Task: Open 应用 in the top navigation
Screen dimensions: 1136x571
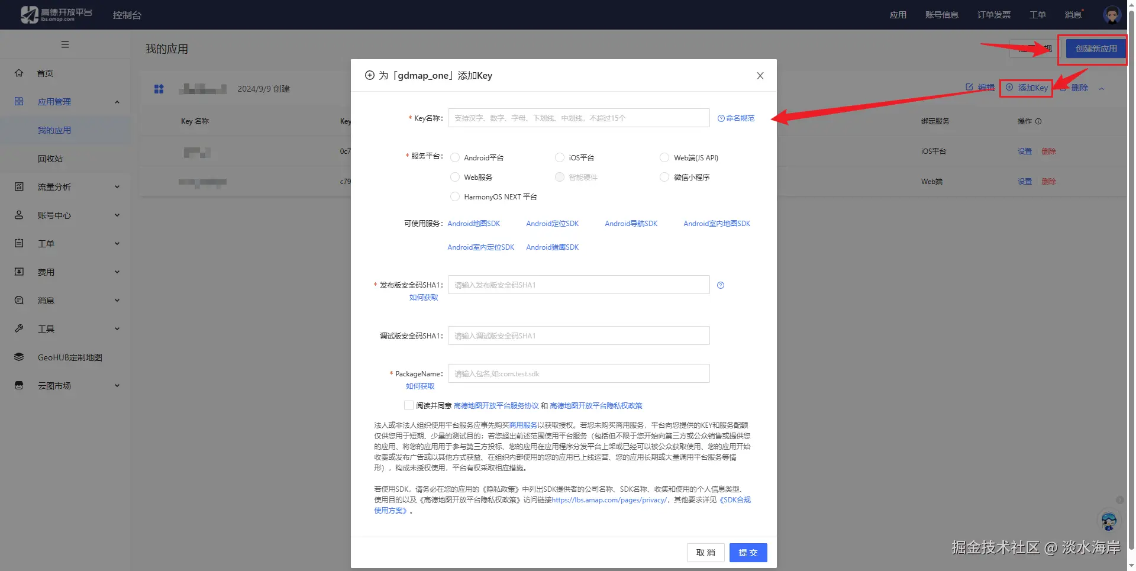Action: tap(898, 15)
